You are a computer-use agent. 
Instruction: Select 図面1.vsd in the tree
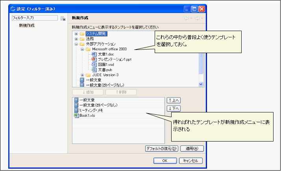click(106, 64)
